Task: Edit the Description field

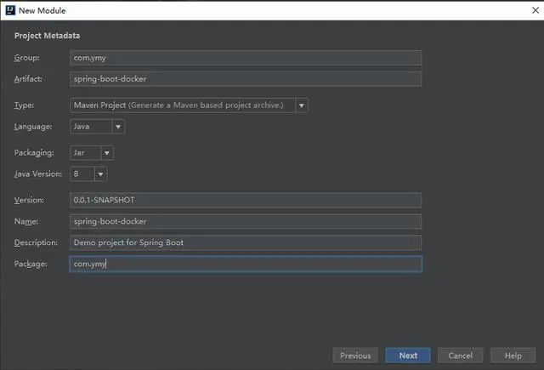Action: pos(246,242)
